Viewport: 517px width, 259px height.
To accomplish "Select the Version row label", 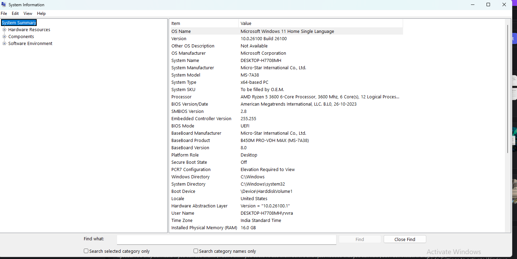I will [179, 39].
